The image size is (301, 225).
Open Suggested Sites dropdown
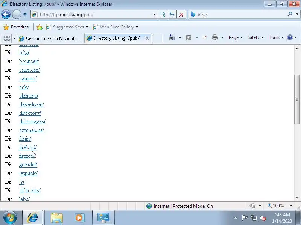(x=67, y=27)
